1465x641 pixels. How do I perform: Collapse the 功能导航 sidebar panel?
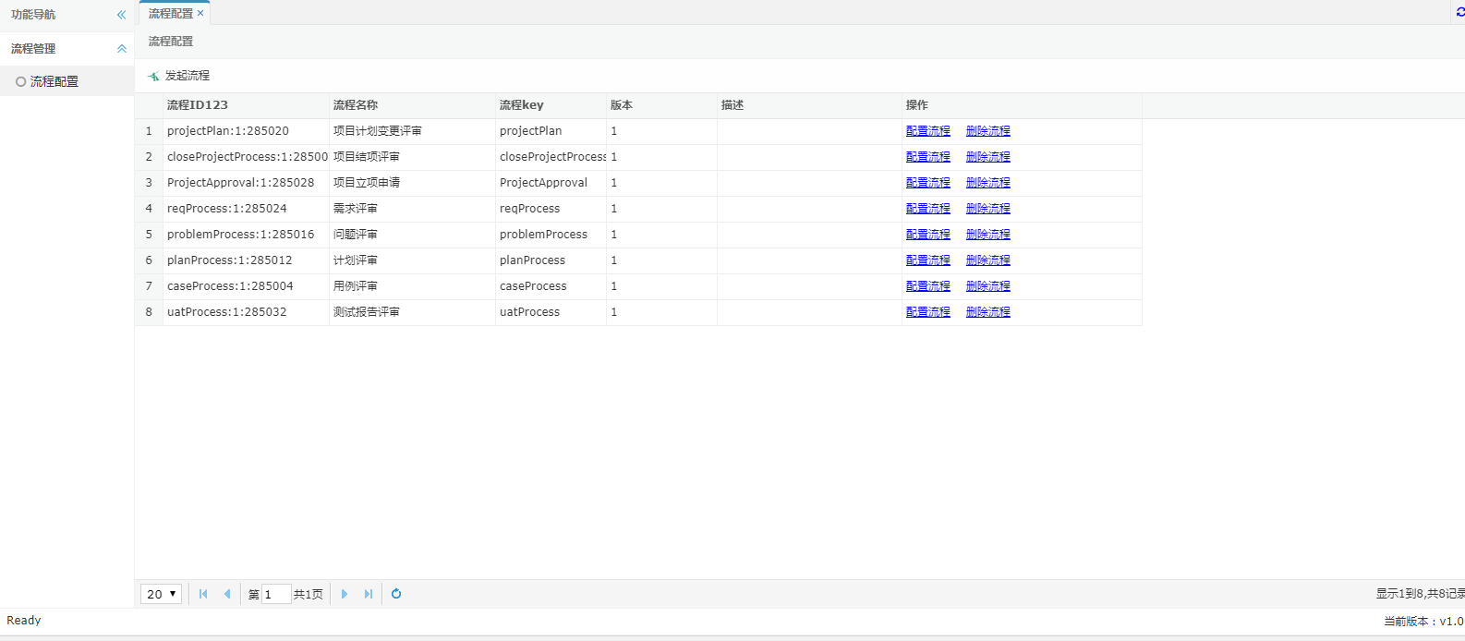[x=121, y=15]
